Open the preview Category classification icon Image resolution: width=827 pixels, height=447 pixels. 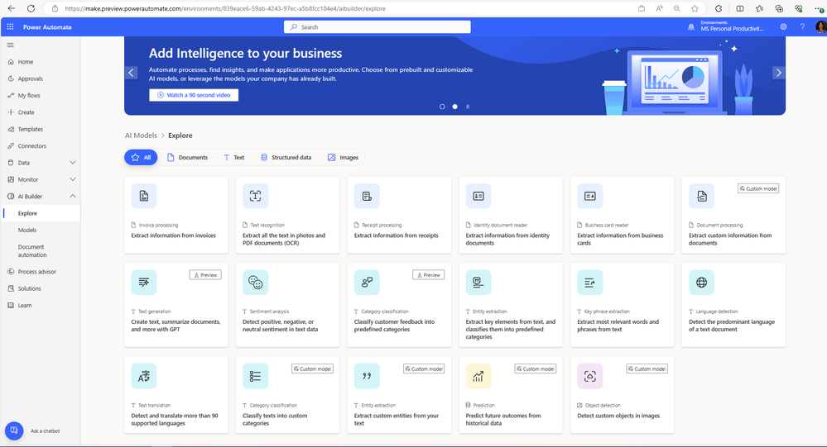[x=367, y=283]
